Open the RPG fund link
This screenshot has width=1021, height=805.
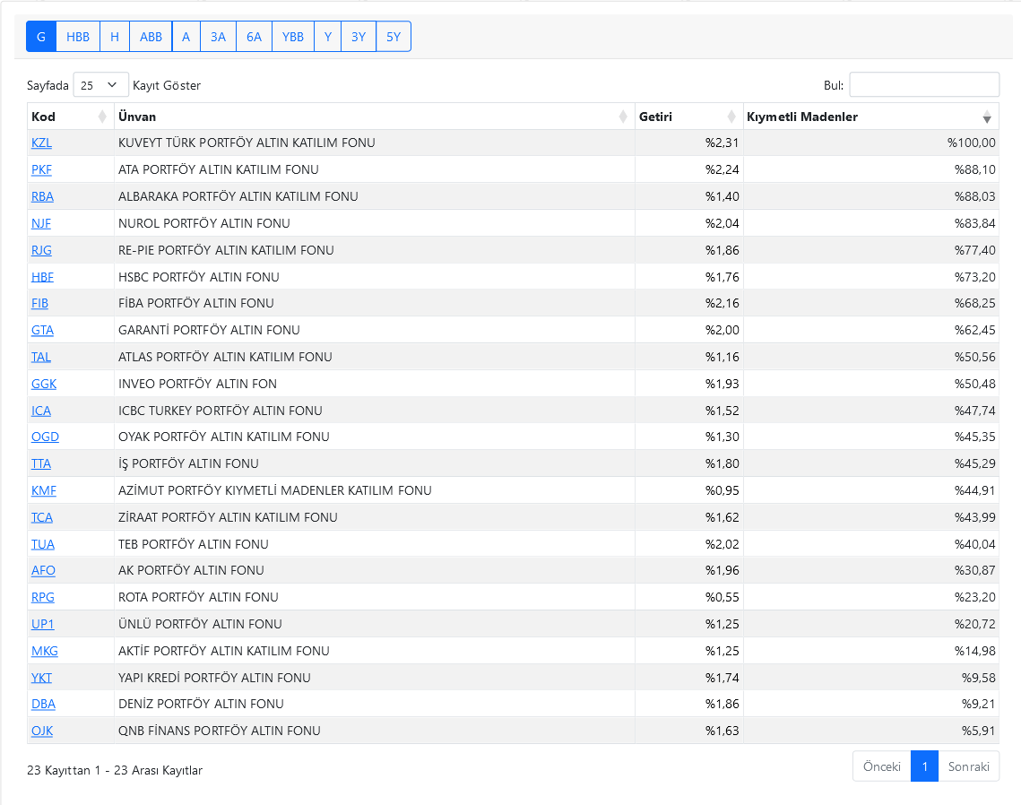[x=43, y=597]
